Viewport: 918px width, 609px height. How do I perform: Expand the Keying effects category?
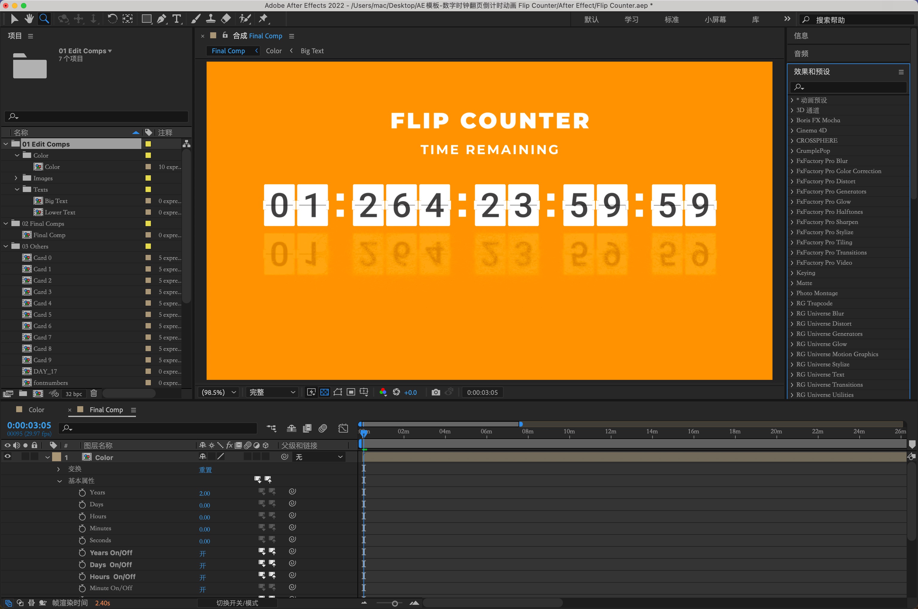792,273
